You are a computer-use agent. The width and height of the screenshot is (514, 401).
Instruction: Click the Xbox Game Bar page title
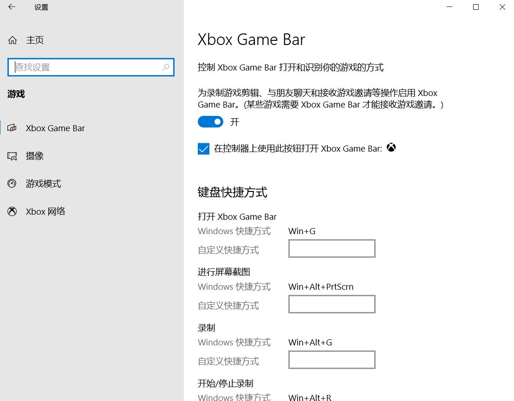pyautogui.click(x=251, y=39)
